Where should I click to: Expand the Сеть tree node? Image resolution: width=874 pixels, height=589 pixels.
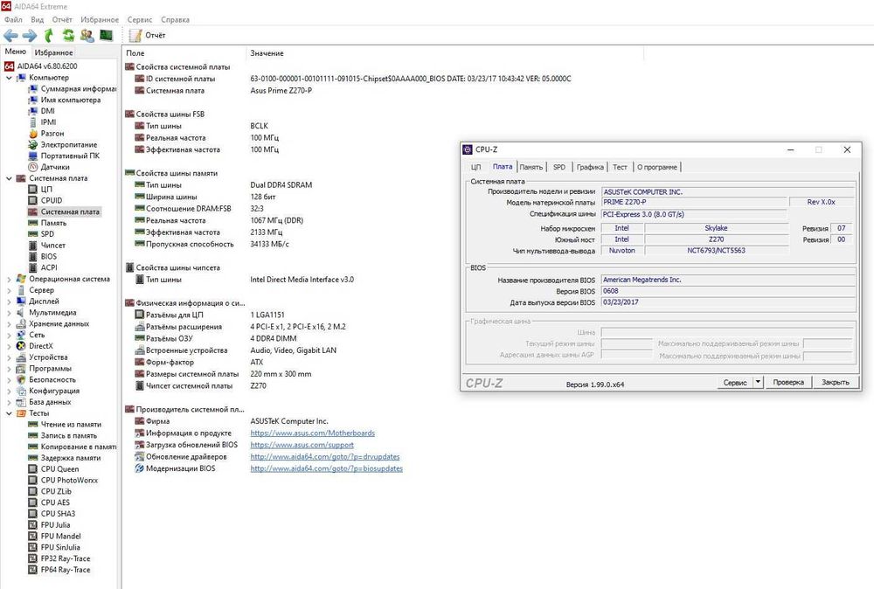pos(9,335)
